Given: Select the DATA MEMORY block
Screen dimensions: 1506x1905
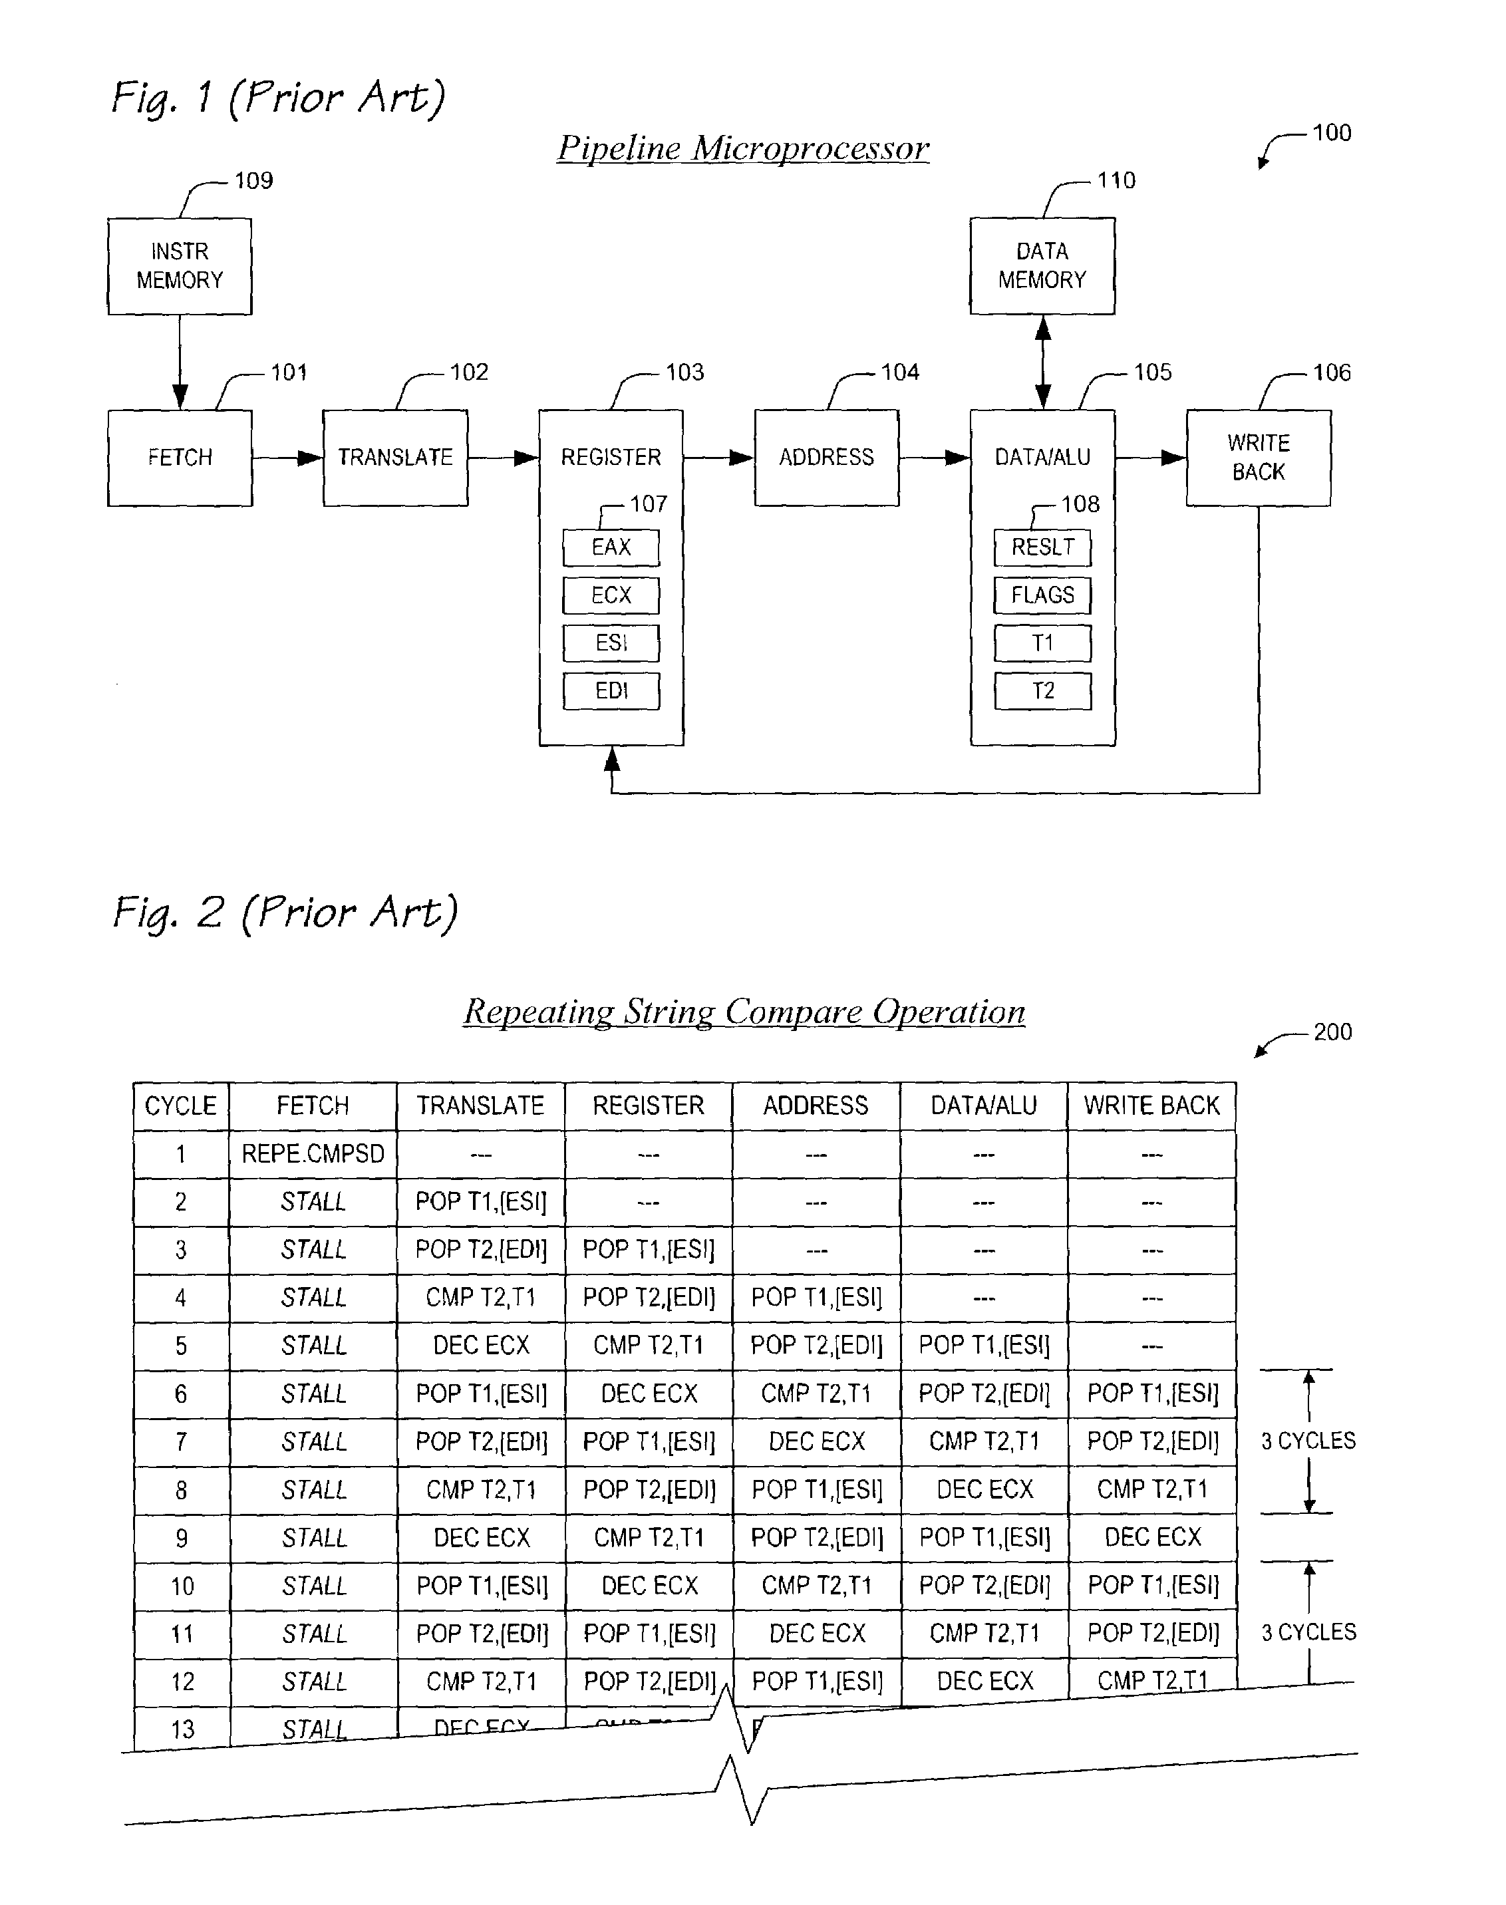Looking at the screenshot, I should 1073,232.
